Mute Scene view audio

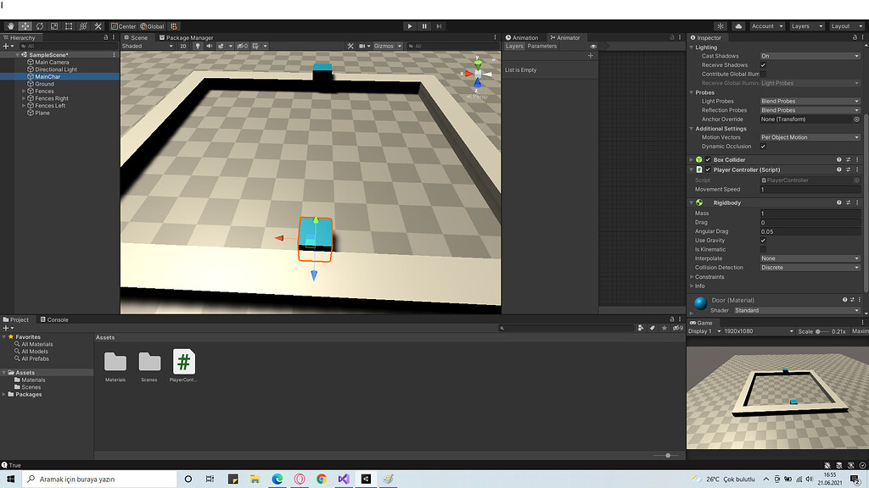coord(210,46)
